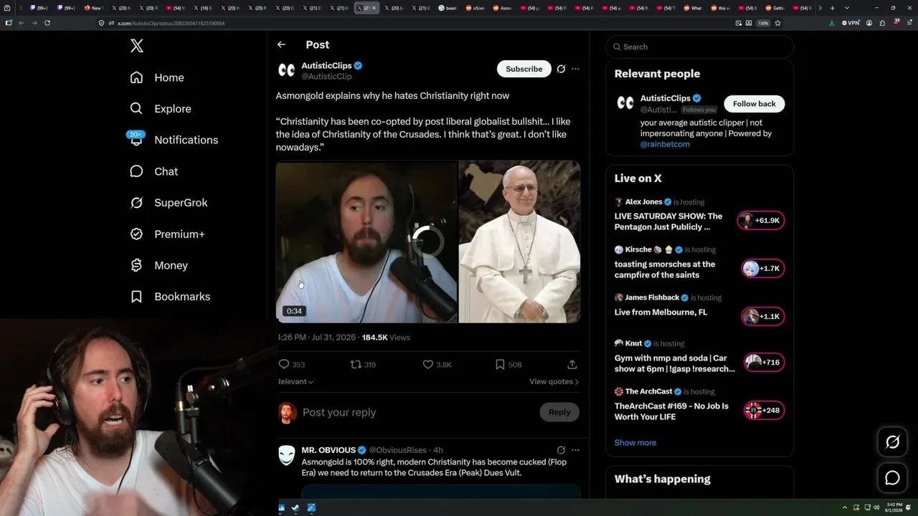Go to Home in the sidebar
The height and width of the screenshot is (516, 918).
tap(157, 77)
